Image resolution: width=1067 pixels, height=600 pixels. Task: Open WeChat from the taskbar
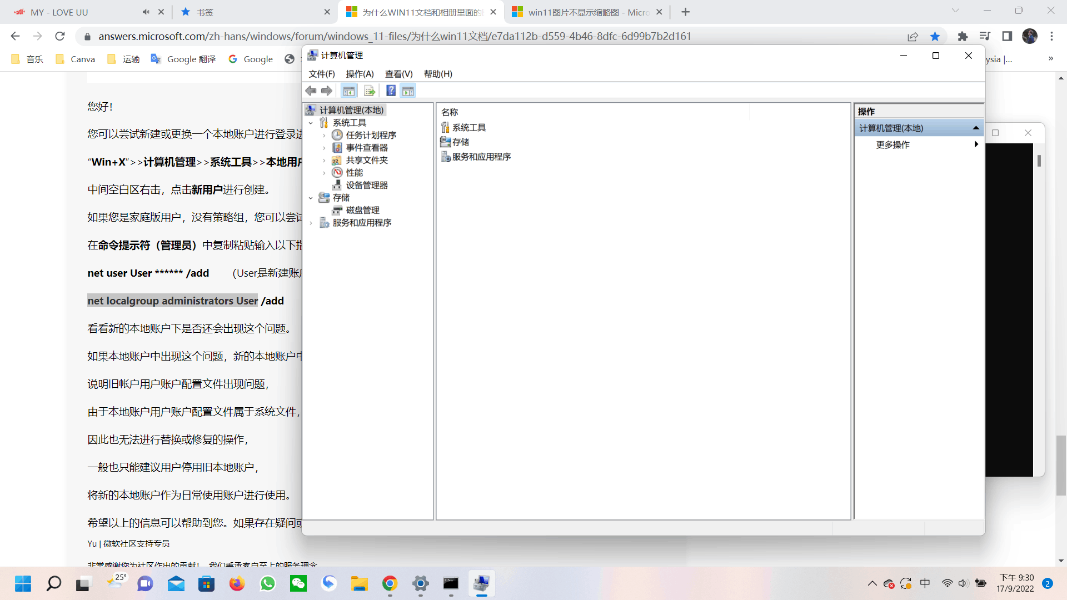click(x=298, y=583)
